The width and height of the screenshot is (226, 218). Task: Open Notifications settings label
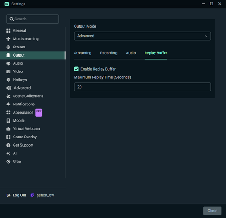coord(24,104)
